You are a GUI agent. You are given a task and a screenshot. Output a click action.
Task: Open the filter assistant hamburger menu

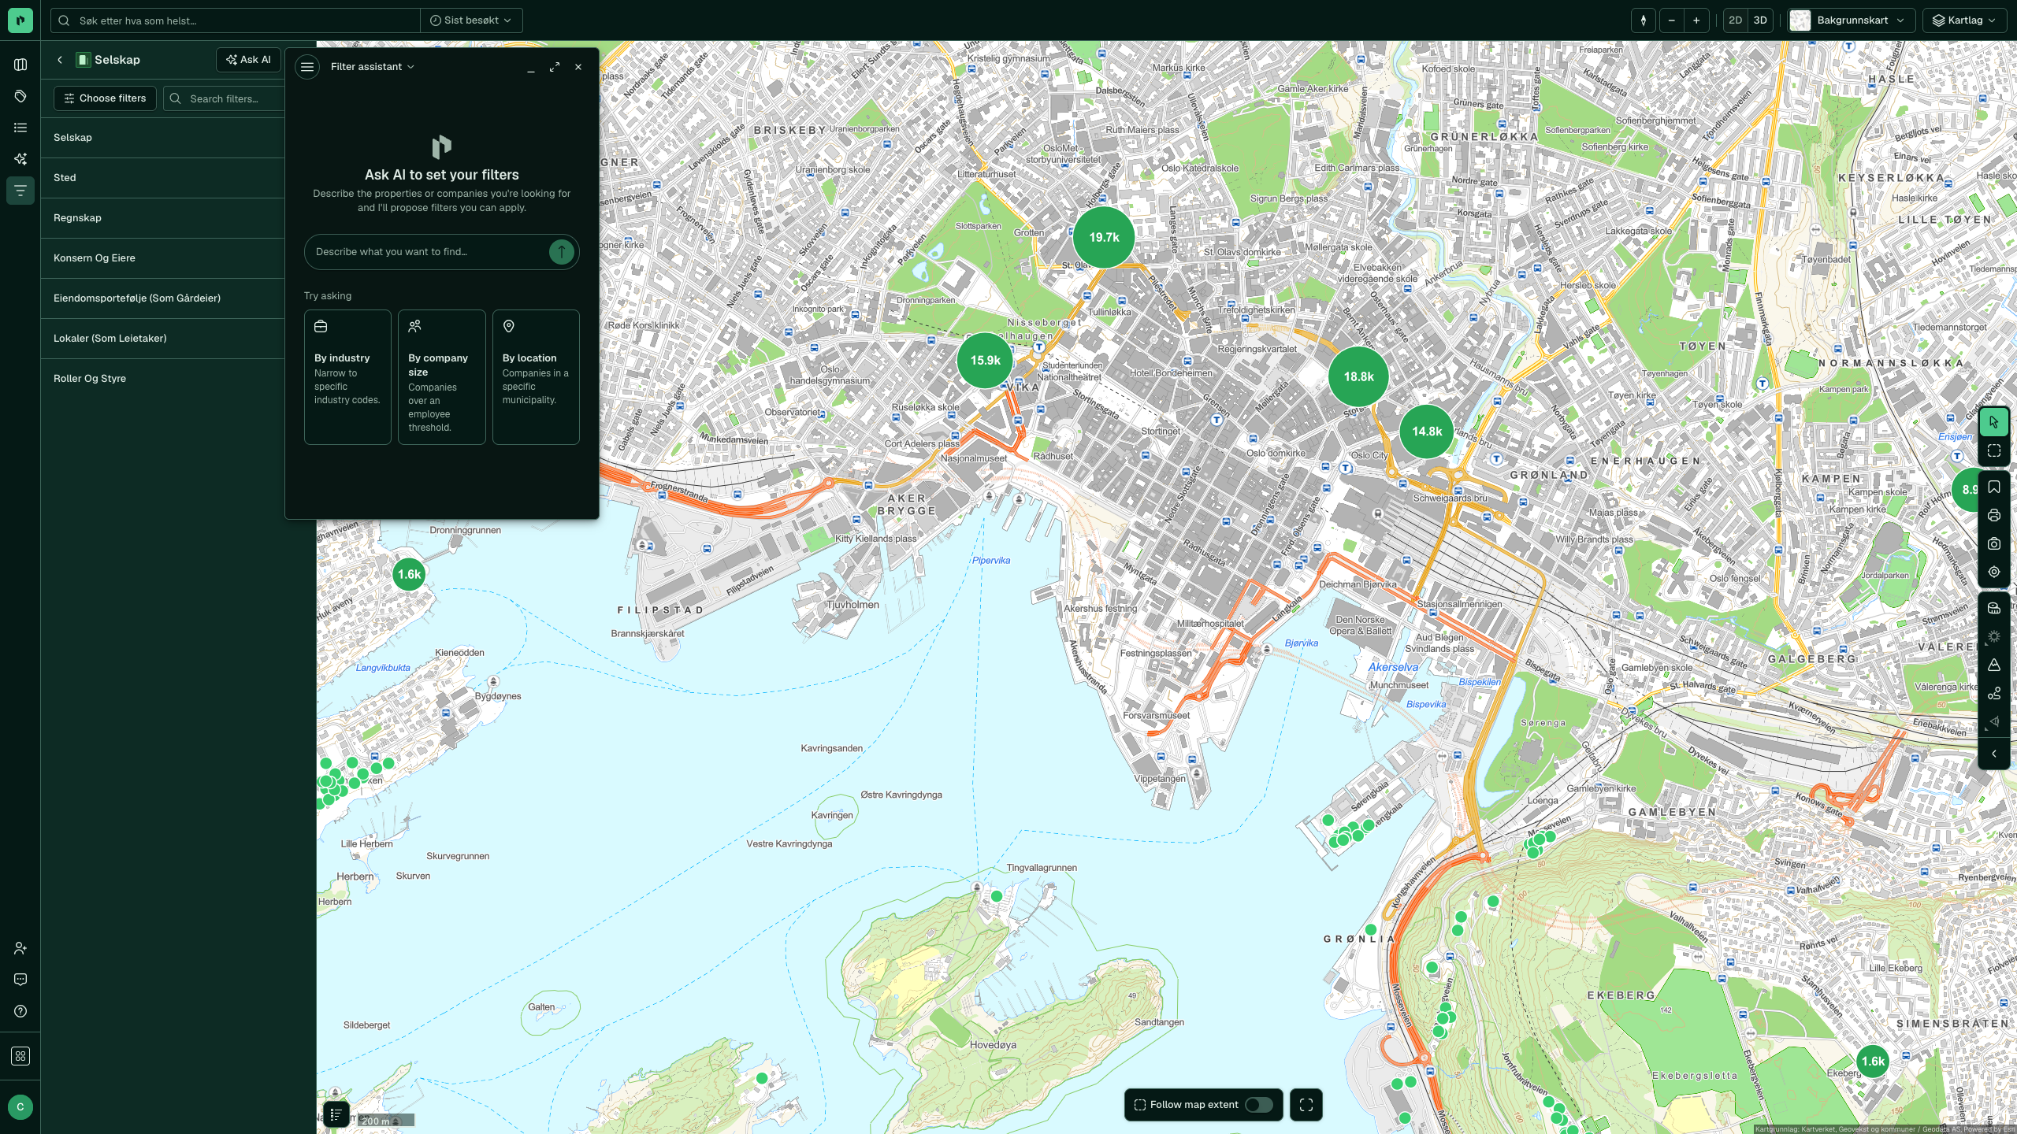pos(307,67)
